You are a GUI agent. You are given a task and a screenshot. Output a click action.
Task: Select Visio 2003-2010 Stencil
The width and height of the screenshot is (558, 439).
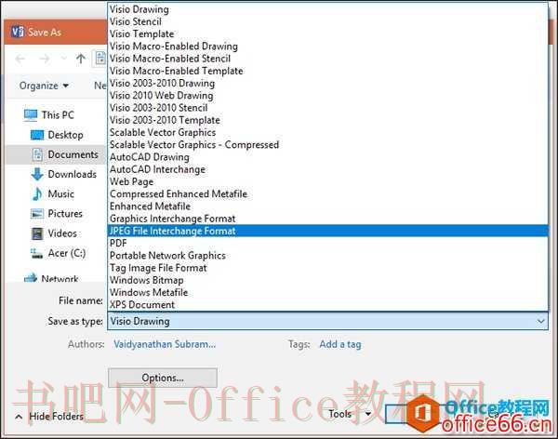327,108
